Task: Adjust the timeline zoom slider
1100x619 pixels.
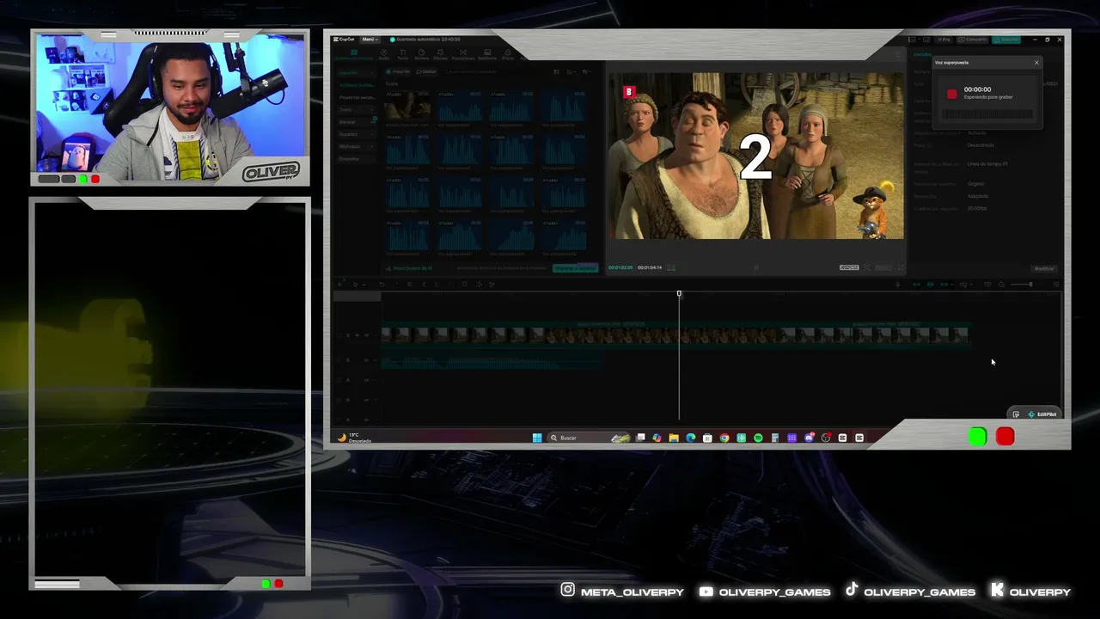Action: point(1022,284)
